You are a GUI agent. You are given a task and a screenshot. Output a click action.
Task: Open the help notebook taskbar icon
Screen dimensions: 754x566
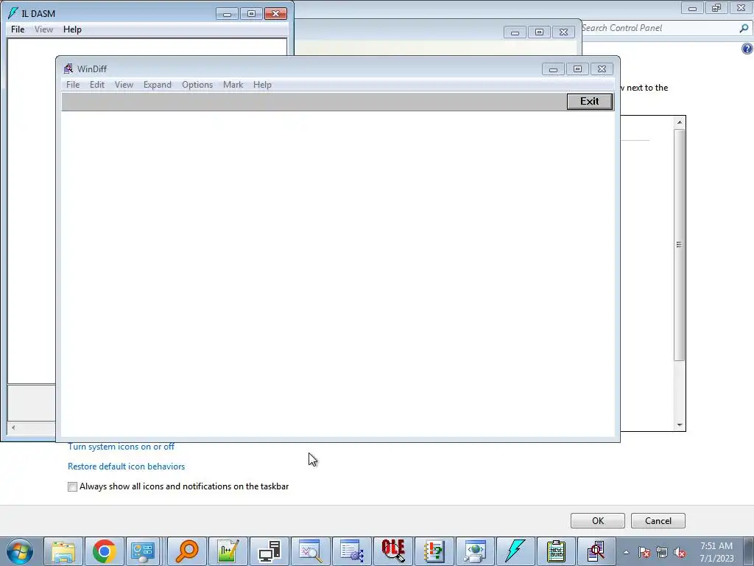434,551
